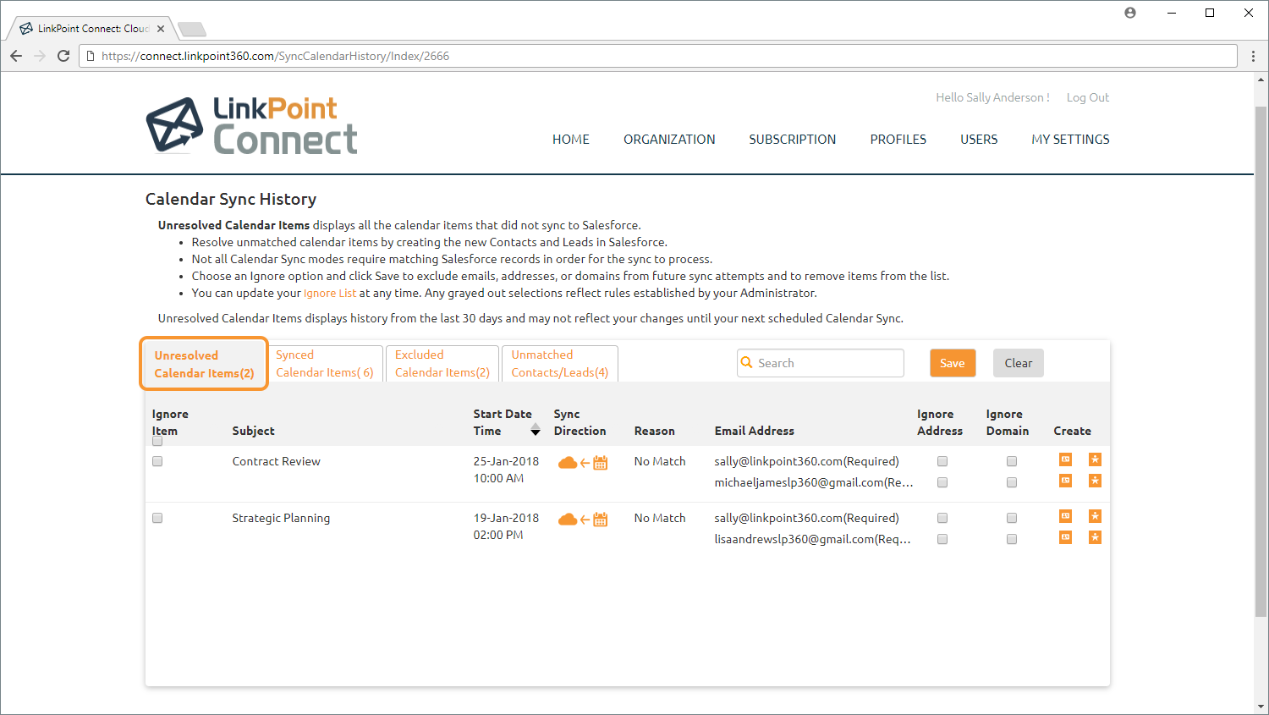Image resolution: width=1269 pixels, height=715 pixels.
Task: Click Create Lead icon for lisaandrewslp360@gmail.com
Action: point(1095,537)
